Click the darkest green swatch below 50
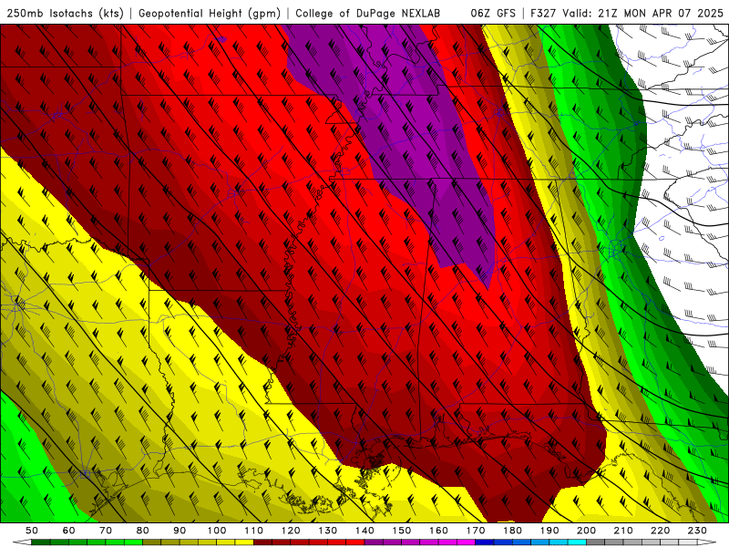The height and width of the screenshot is (547, 729). click(41, 542)
